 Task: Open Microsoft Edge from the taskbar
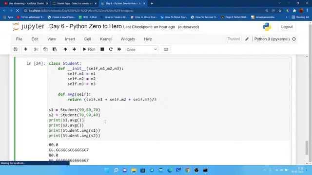[170, 170]
